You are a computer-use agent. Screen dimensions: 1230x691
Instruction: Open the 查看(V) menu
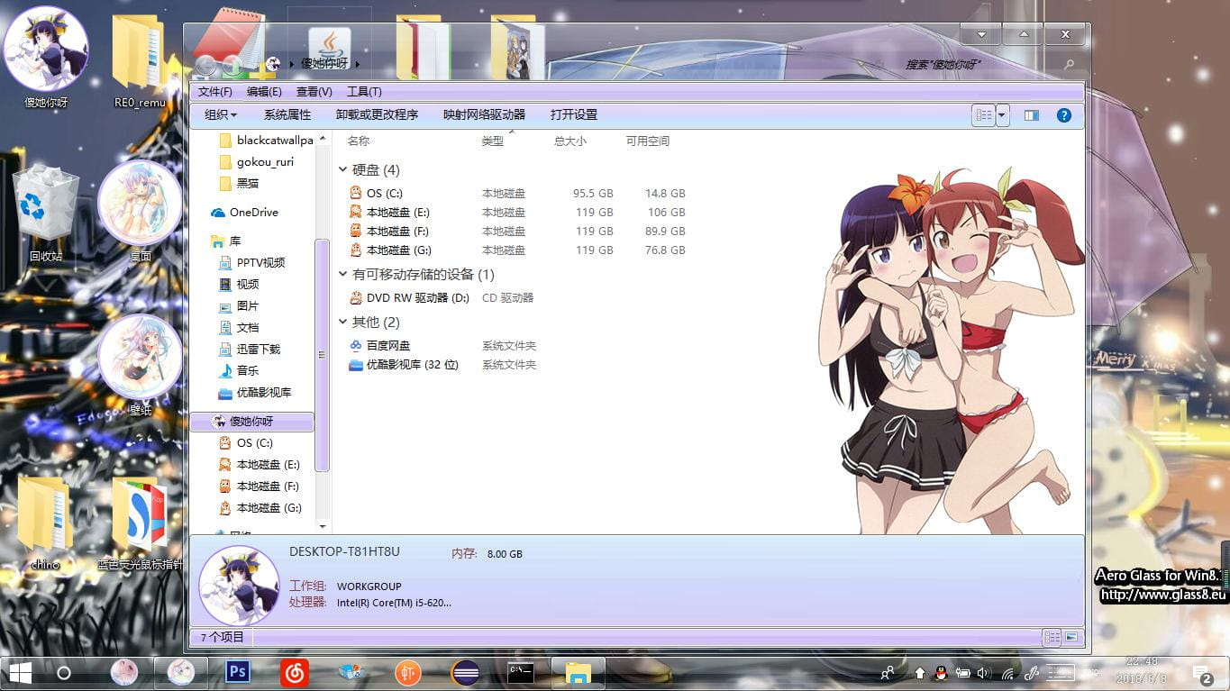(x=312, y=91)
